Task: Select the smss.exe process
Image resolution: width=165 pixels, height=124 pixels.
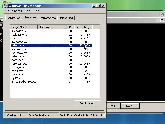Action: (52, 74)
